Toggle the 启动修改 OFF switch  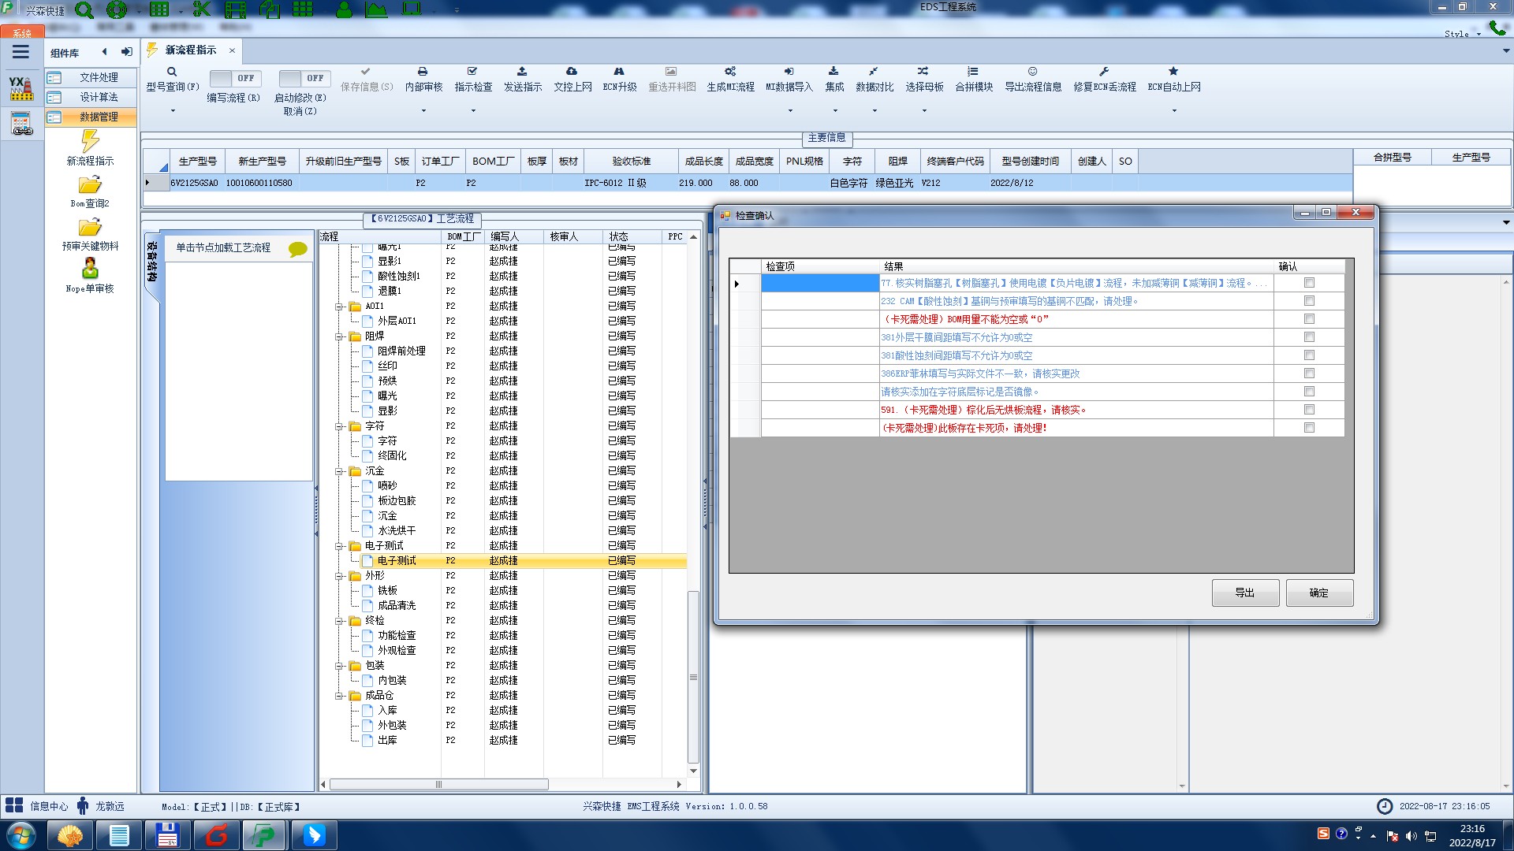click(304, 78)
